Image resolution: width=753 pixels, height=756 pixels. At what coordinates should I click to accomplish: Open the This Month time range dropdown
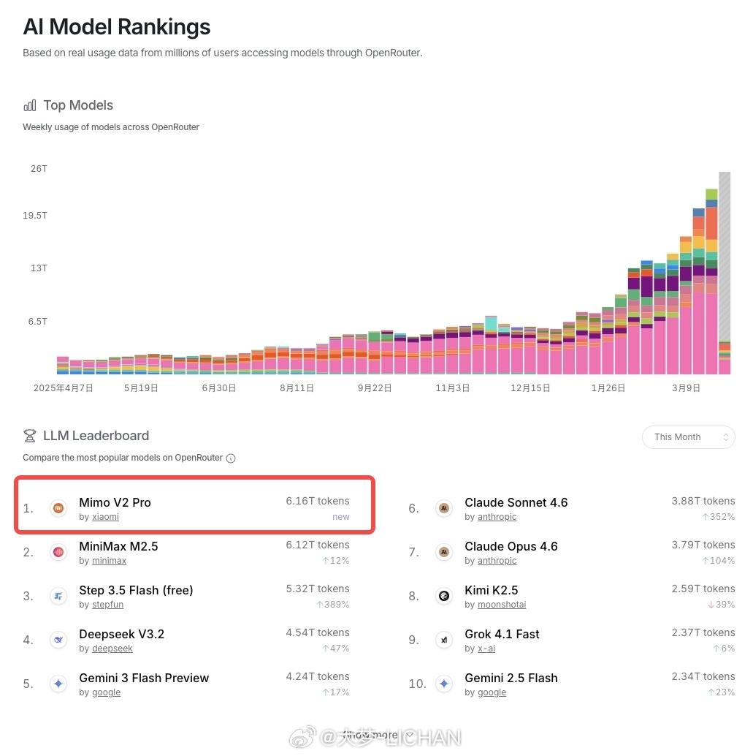click(x=687, y=436)
